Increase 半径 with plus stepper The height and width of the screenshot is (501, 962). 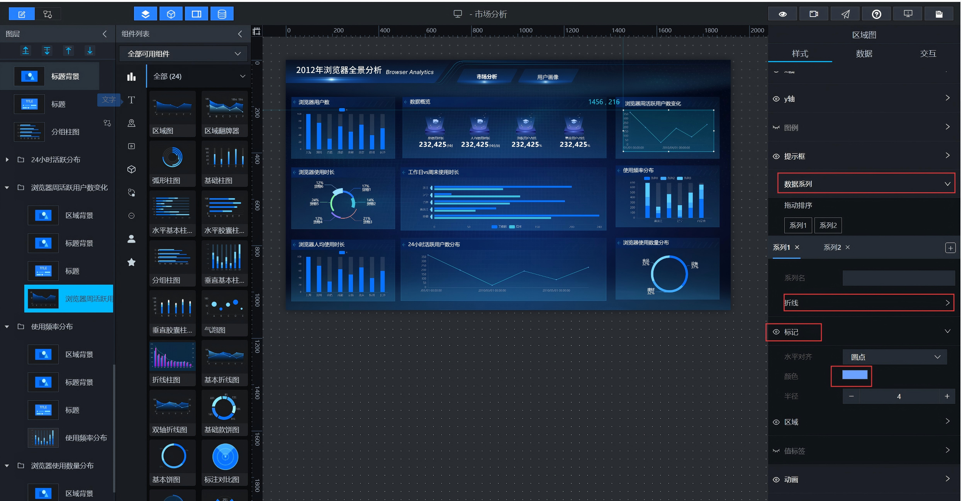click(x=947, y=396)
